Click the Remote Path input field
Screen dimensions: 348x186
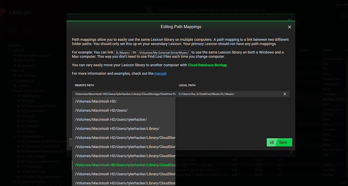(x=124, y=94)
